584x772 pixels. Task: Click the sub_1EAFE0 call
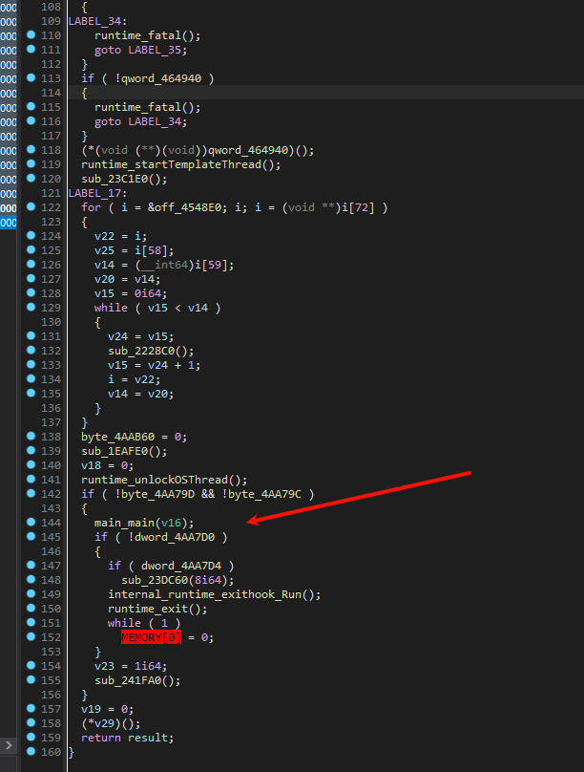(115, 451)
